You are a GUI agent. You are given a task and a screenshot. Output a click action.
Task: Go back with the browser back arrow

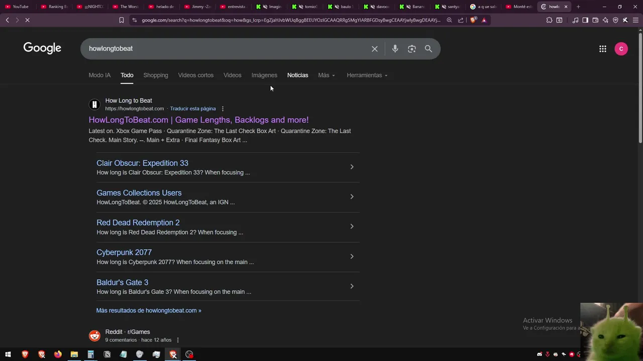(x=7, y=20)
